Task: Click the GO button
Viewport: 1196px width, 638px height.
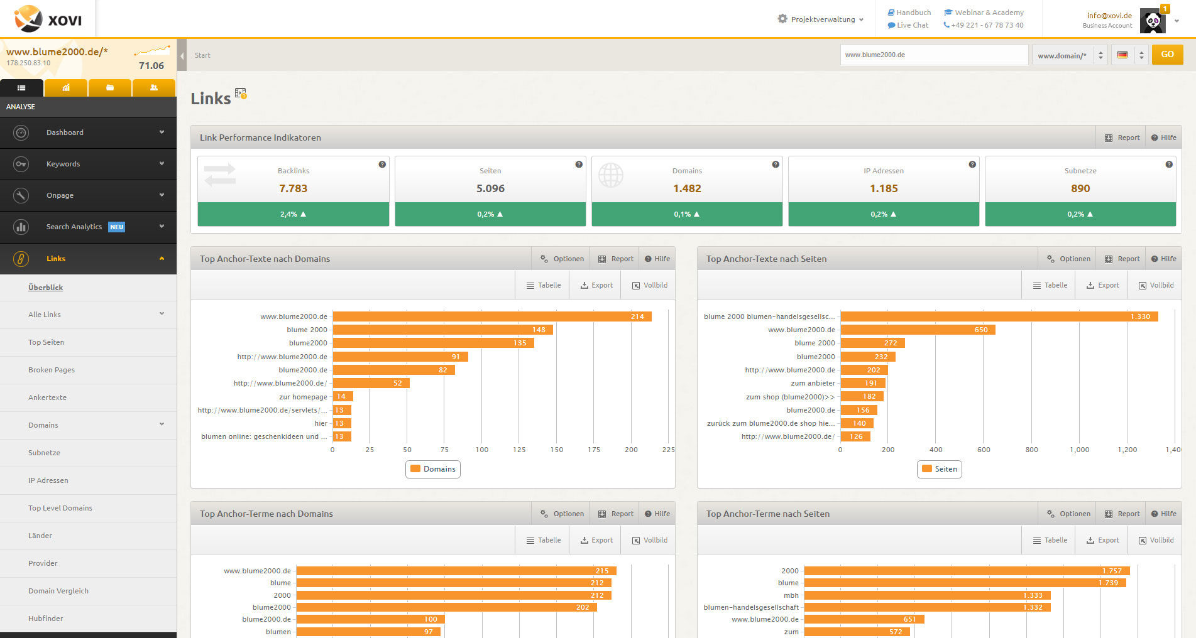Action: pyautogui.click(x=1167, y=55)
